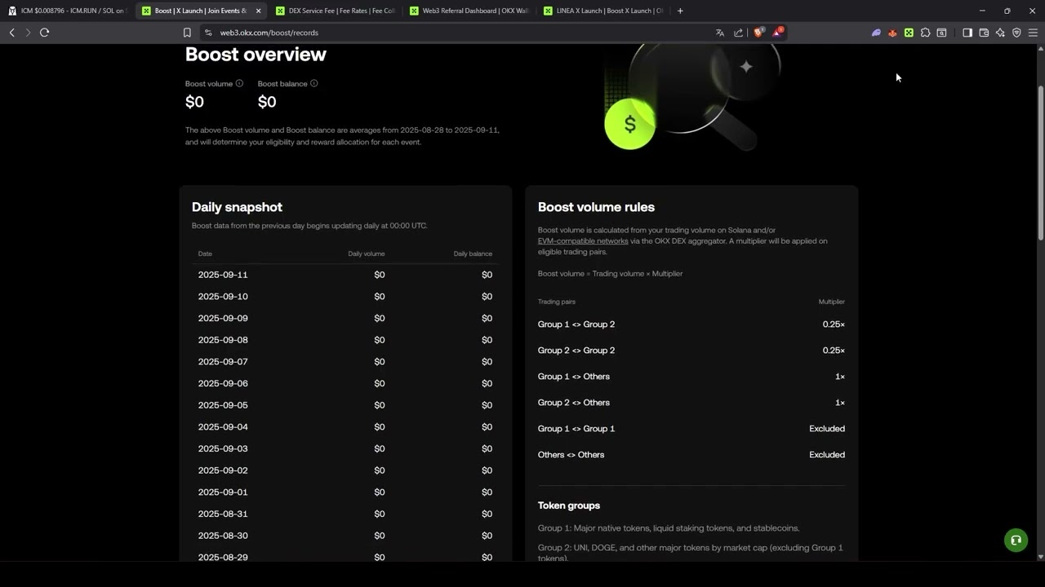The width and height of the screenshot is (1045, 587).
Task: Select the 2025-09-07 snapshot row date
Action: [223, 362]
